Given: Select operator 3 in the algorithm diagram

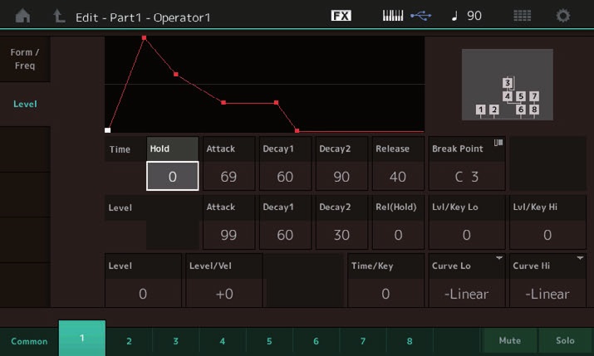Looking at the screenshot, I should 508,82.
